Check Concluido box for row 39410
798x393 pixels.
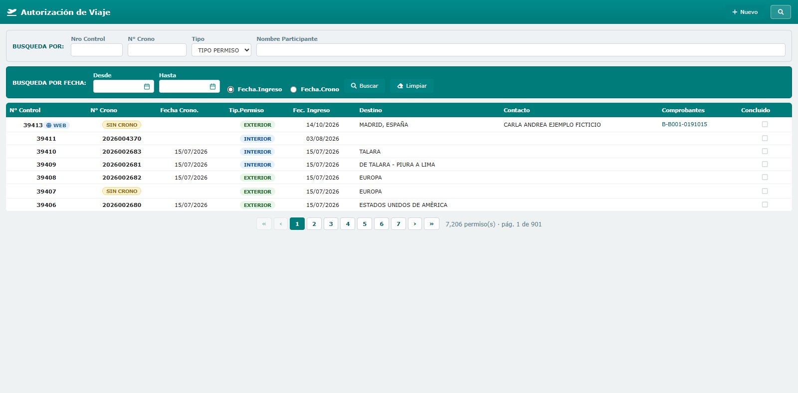click(765, 151)
